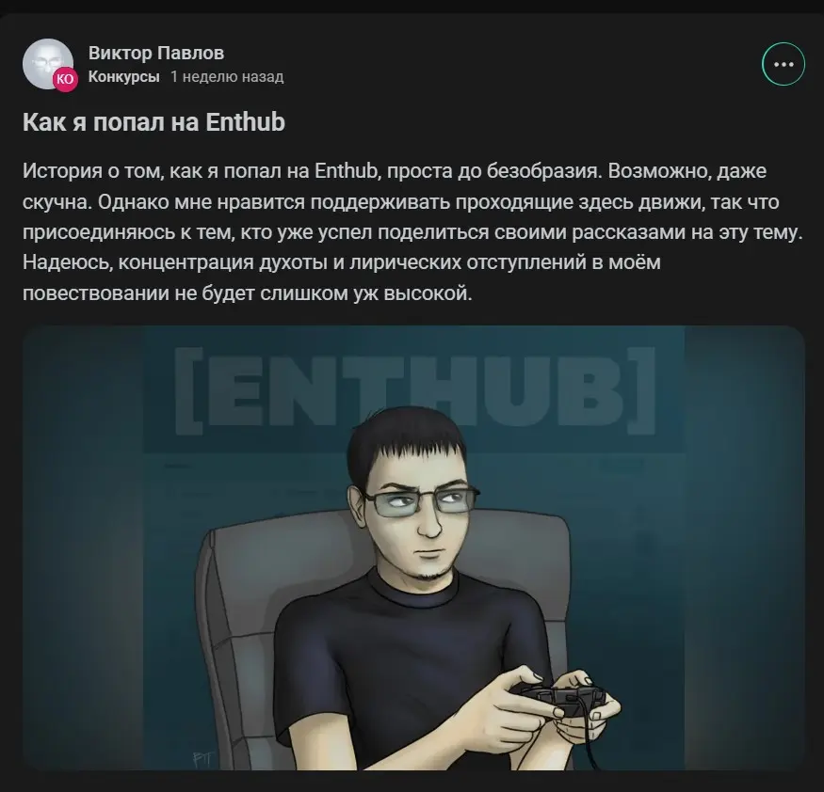Click the [ENTHUB] logo lettering in illustration
Image resolution: width=824 pixels, height=792 pixels.
coord(414,390)
